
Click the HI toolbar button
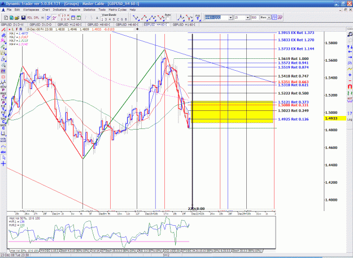[42, 18]
